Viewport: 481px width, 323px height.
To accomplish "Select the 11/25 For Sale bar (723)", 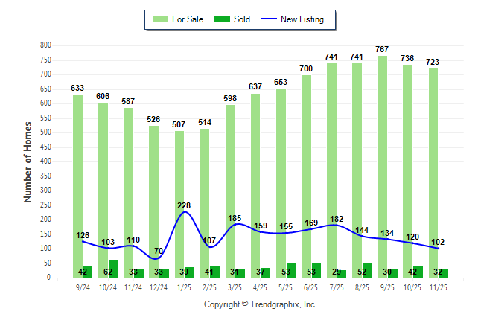I will click(433, 171).
